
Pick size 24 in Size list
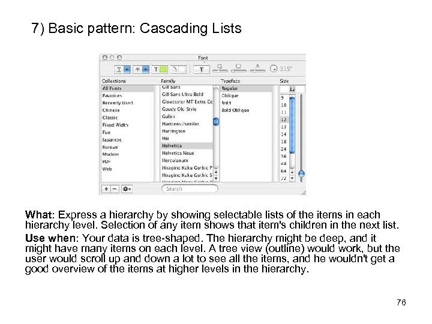click(x=284, y=149)
